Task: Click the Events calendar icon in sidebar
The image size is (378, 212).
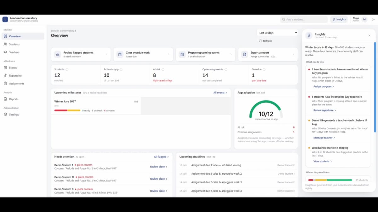Action: point(5,68)
